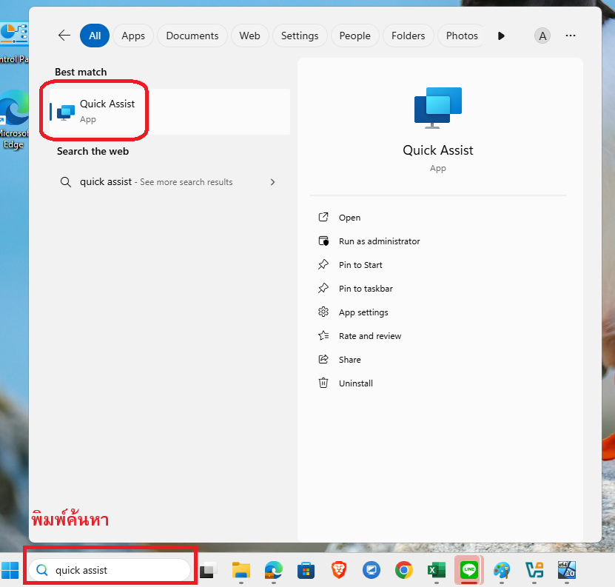This screenshot has width=615, height=587.
Task: Select the All filter tab
Action: click(x=95, y=36)
